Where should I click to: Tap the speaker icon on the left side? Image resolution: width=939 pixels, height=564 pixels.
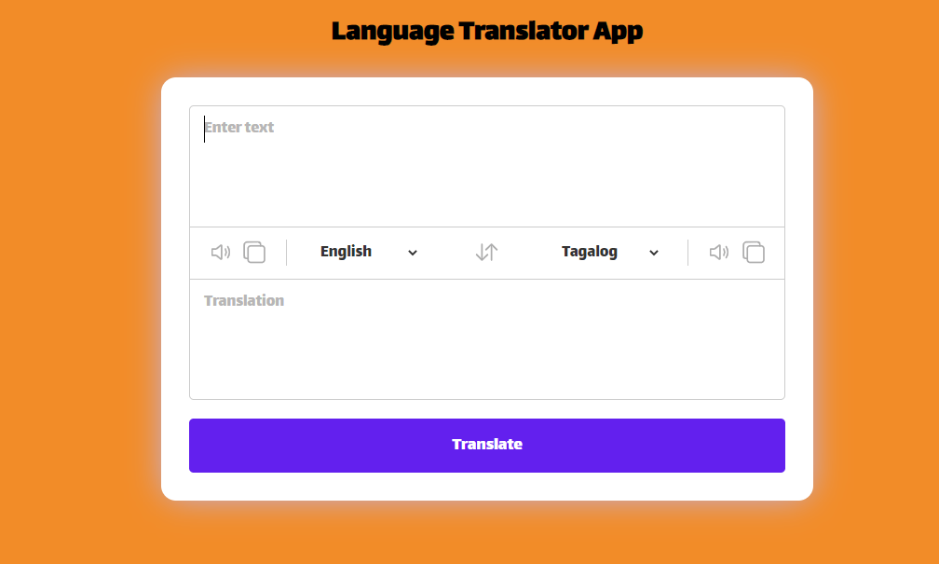[220, 252]
